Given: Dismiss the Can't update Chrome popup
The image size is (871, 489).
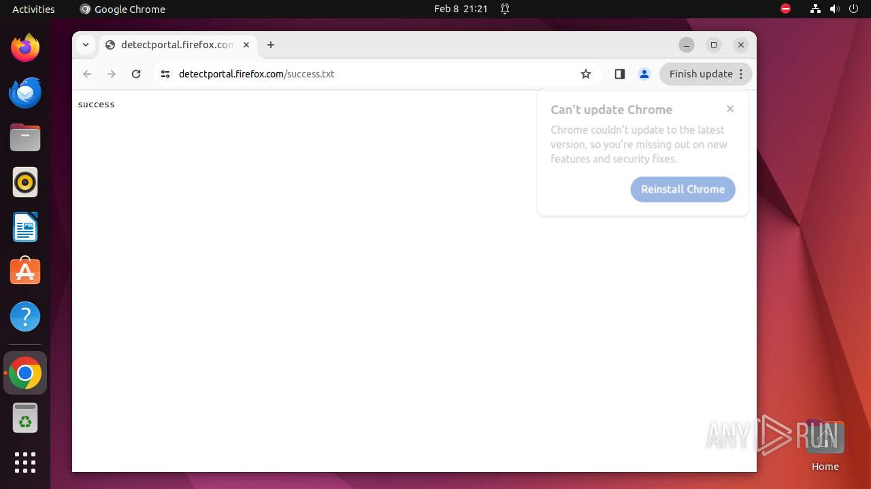Looking at the screenshot, I should tap(730, 109).
